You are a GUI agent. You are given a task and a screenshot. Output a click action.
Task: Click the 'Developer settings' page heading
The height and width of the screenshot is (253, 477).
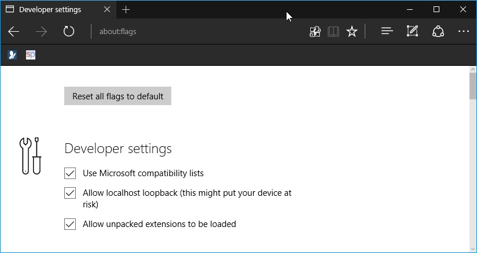(118, 149)
